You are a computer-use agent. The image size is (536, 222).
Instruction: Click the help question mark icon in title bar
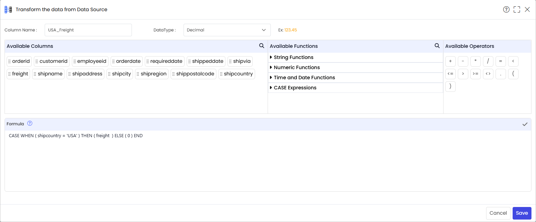coord(506,9)
